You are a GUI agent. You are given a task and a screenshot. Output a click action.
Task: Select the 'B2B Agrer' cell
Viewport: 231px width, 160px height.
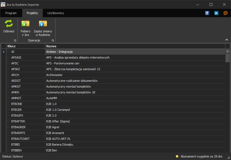pos(135,127)
